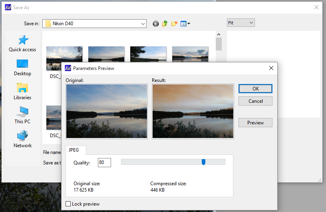
Task: Click the 'Result:' label
Action: (159, 80)
